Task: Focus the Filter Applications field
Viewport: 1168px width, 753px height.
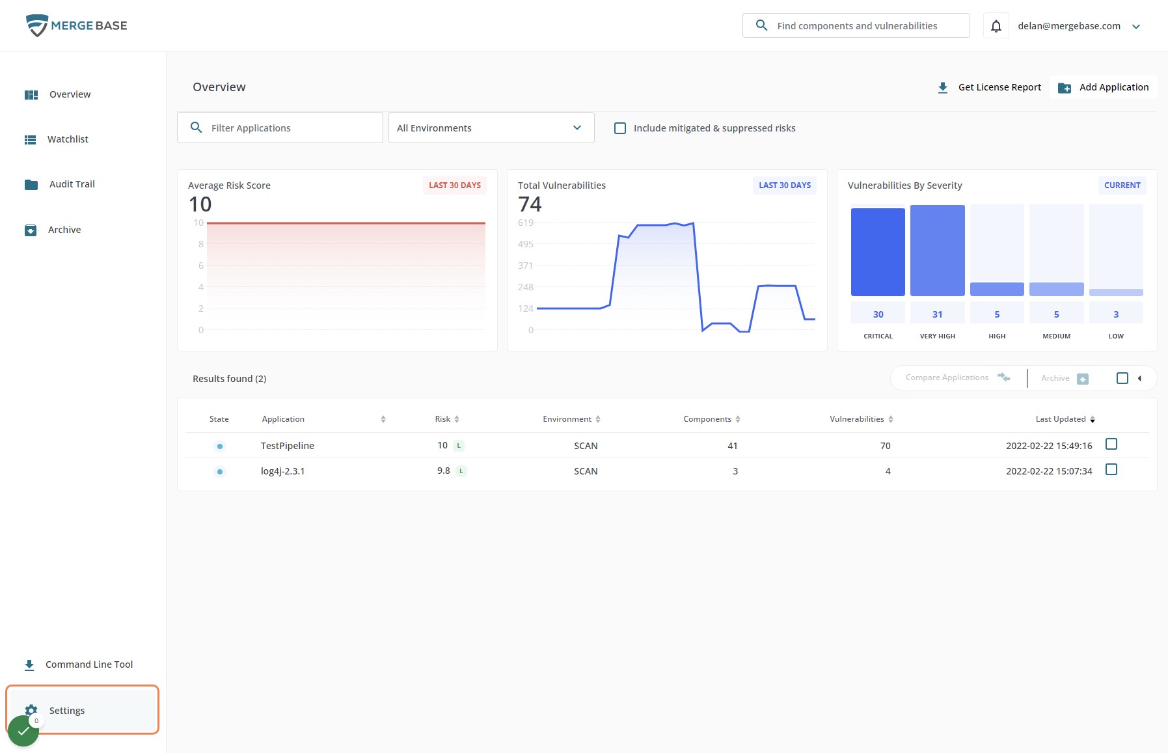Action: (x=280, y=128)
